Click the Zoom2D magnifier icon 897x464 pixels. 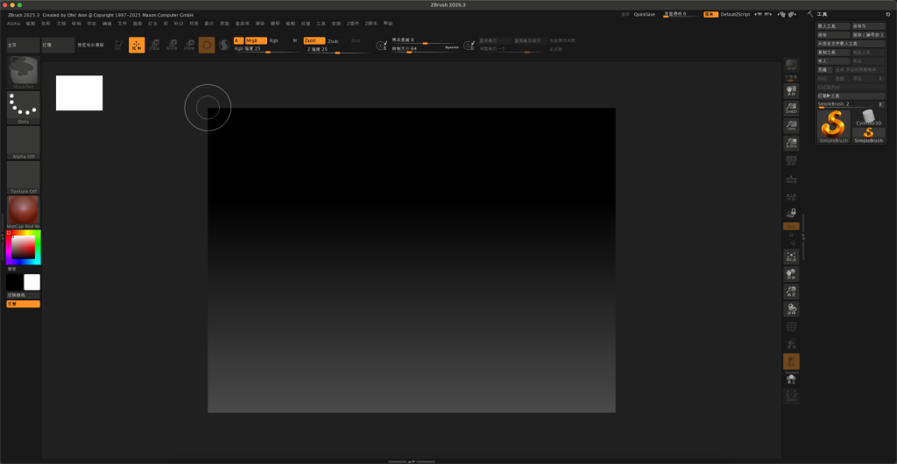pos(791,109)
